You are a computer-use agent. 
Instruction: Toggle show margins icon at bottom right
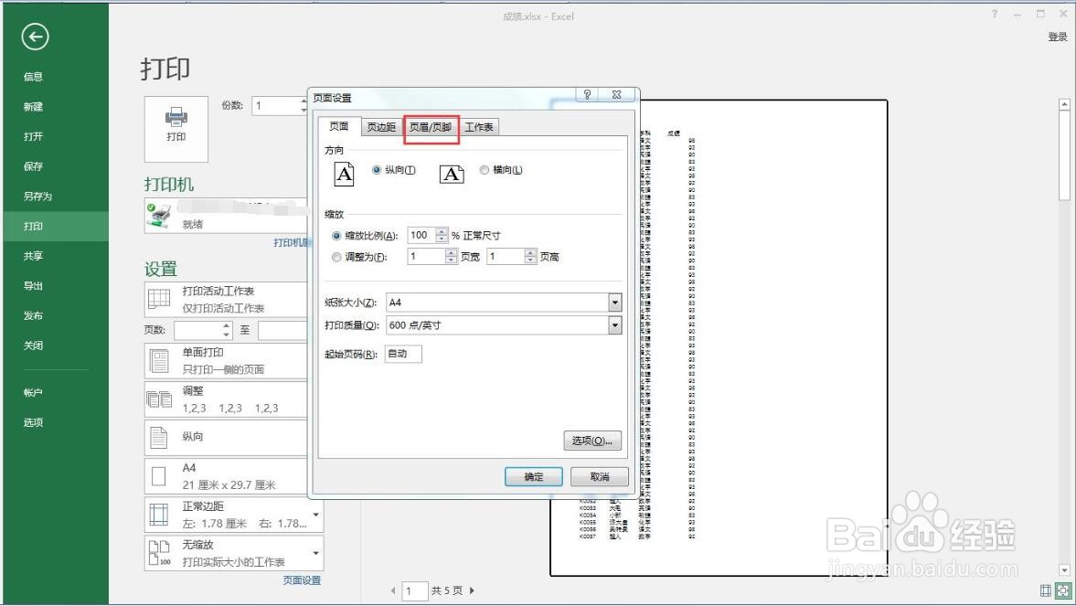(x=1046, y=590)
